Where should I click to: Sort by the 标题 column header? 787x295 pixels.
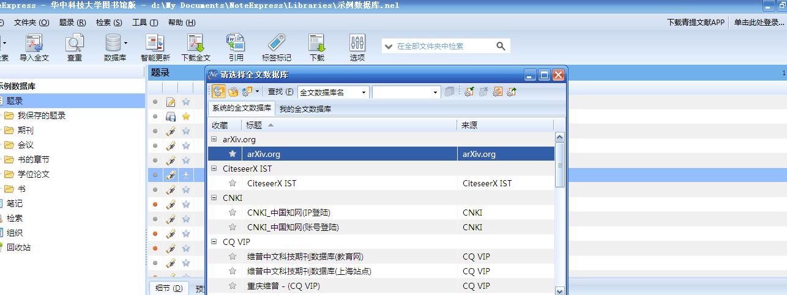(x=349, y=125)
